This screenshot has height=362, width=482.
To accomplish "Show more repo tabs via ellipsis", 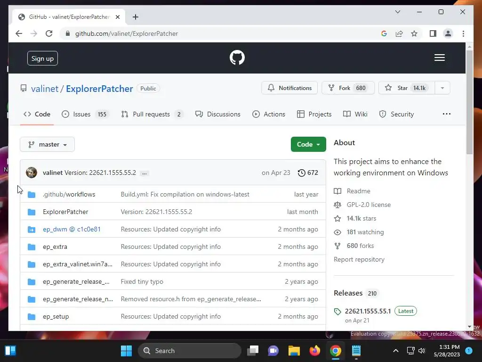I will click(x=446, y=114).
